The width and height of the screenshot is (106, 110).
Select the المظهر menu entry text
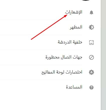76,27
